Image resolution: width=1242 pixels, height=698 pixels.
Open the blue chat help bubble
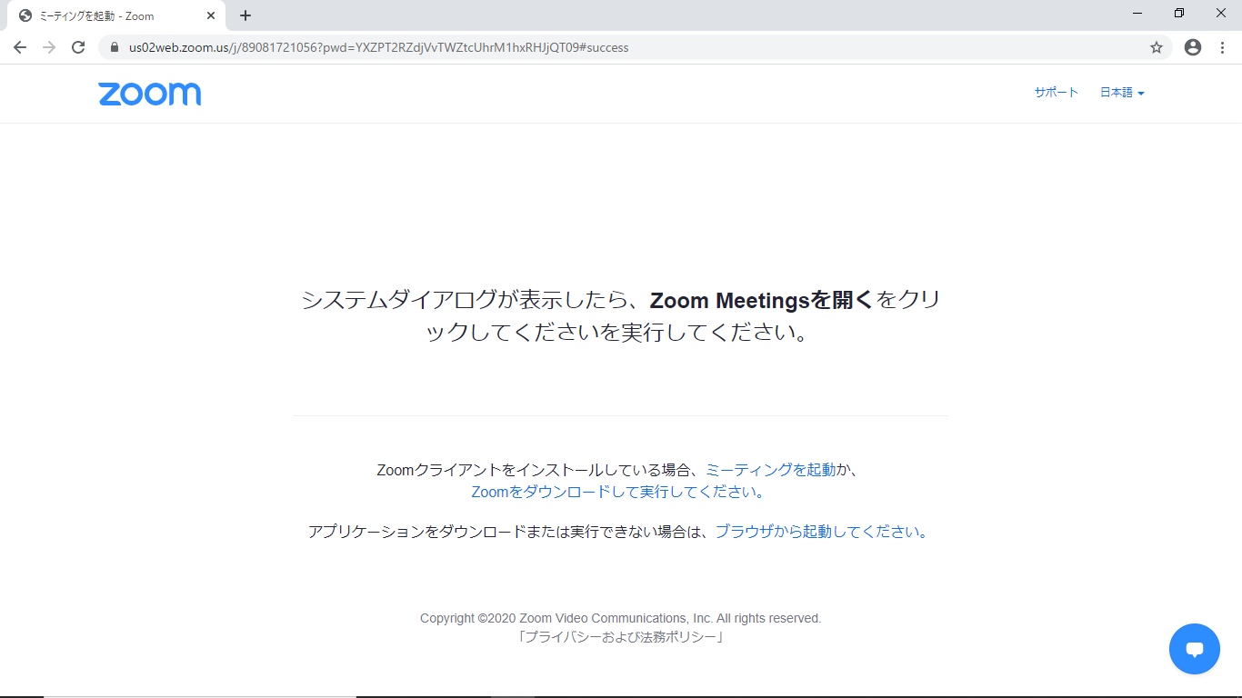click(1194, 649)
